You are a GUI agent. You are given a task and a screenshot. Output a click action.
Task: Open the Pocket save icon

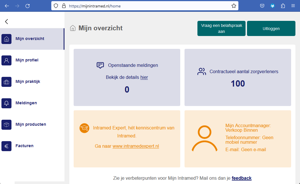point(262,6)
